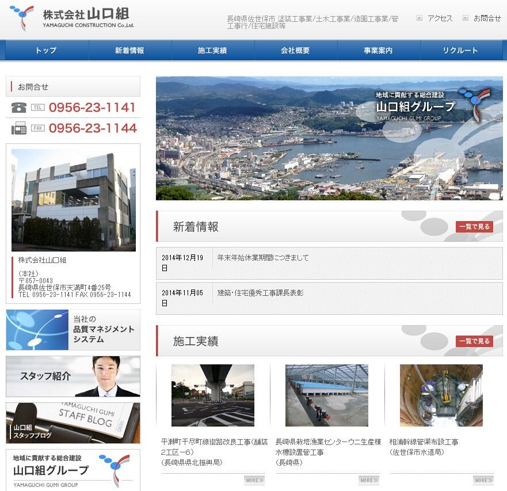Open the 会社概要 navigation item
The width and height of the screenshot is (507, 491).
pyautogui.click(x=296, y=51)
